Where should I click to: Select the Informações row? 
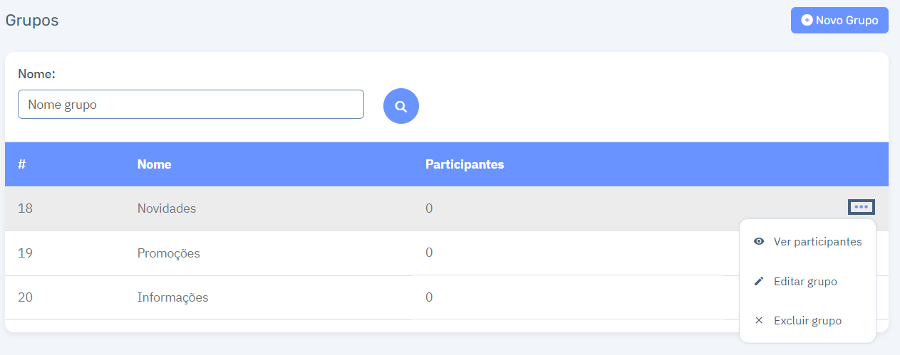click(447, 297)
